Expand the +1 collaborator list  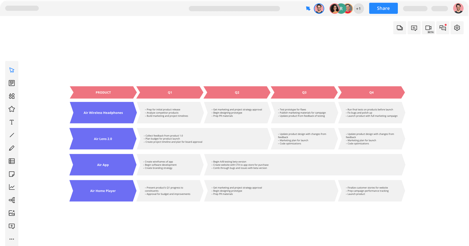point(358,8)
